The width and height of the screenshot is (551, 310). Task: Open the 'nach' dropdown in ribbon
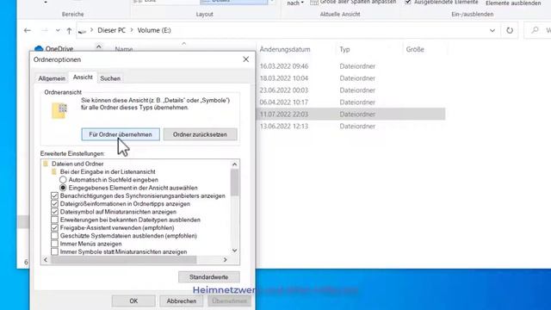tap(295, 3)
